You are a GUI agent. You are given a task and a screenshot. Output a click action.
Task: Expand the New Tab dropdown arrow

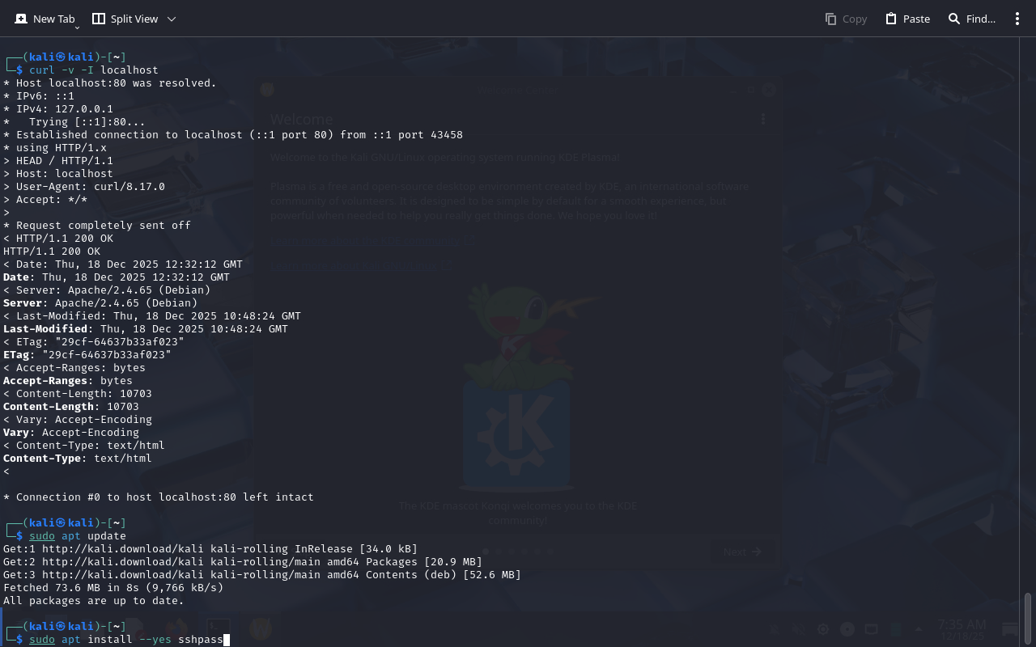click(78, 27)
